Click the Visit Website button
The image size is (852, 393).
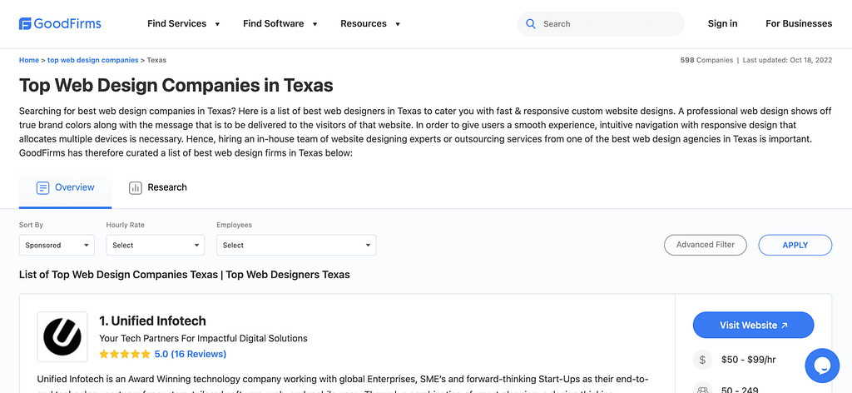click(753, 325)
